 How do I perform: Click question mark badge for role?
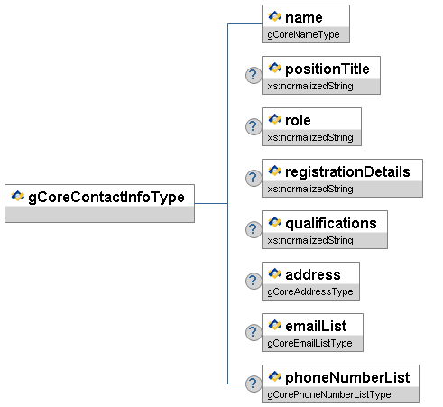coord(254,126)
